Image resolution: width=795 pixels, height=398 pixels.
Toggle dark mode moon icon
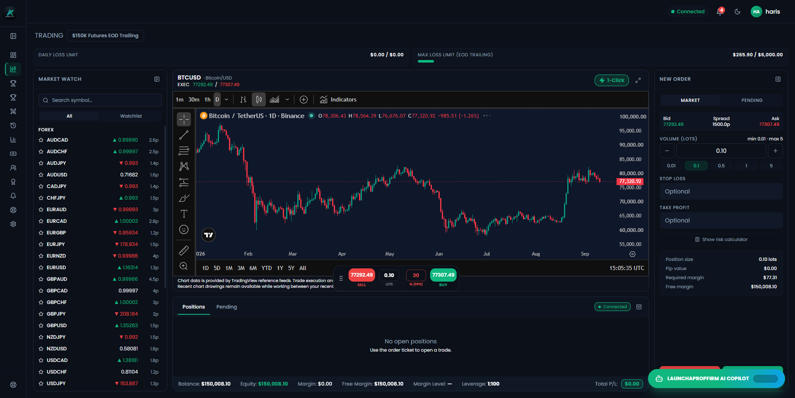tap(737, 12)
